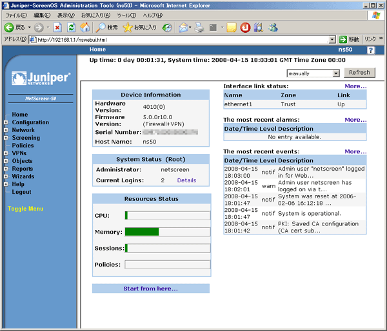Image resolution: width=387 pixels, height=331 pixels.
Task: Open the browser Home page icon
Action: pos(85,27)
